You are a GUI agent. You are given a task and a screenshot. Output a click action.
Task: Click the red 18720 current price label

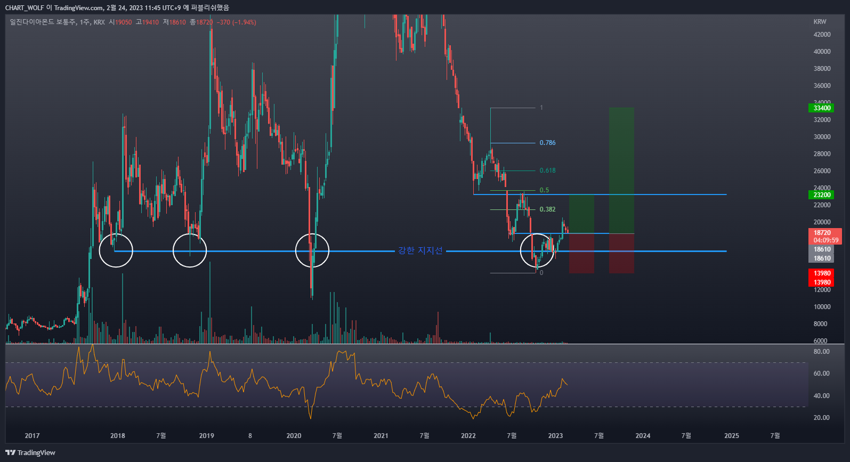pos(822,233)
